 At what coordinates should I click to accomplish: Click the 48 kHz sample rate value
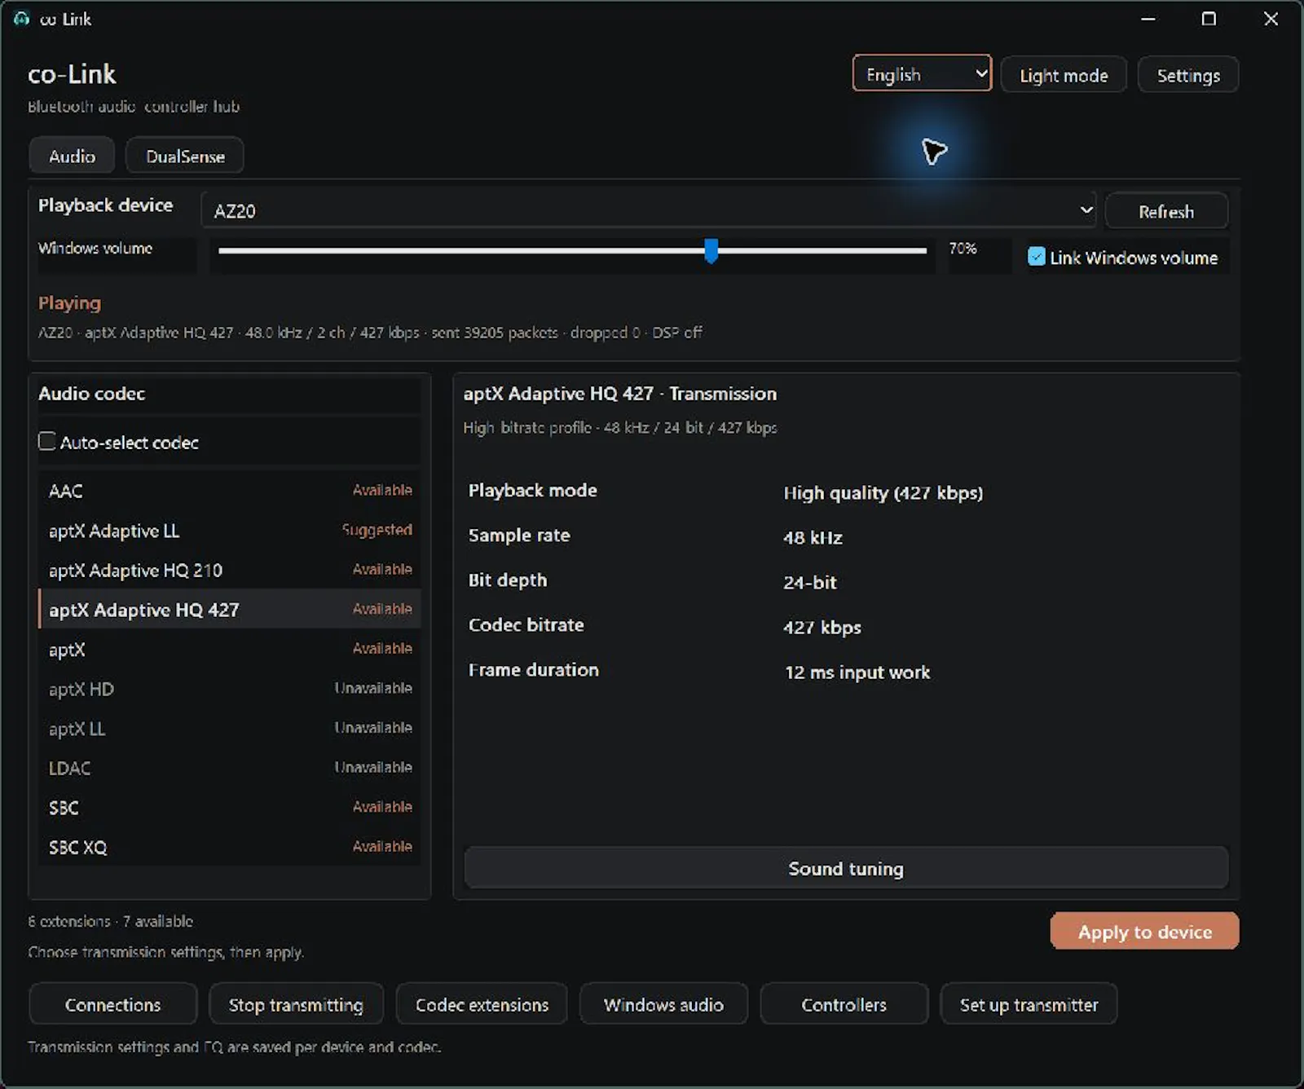pos(813,538)
